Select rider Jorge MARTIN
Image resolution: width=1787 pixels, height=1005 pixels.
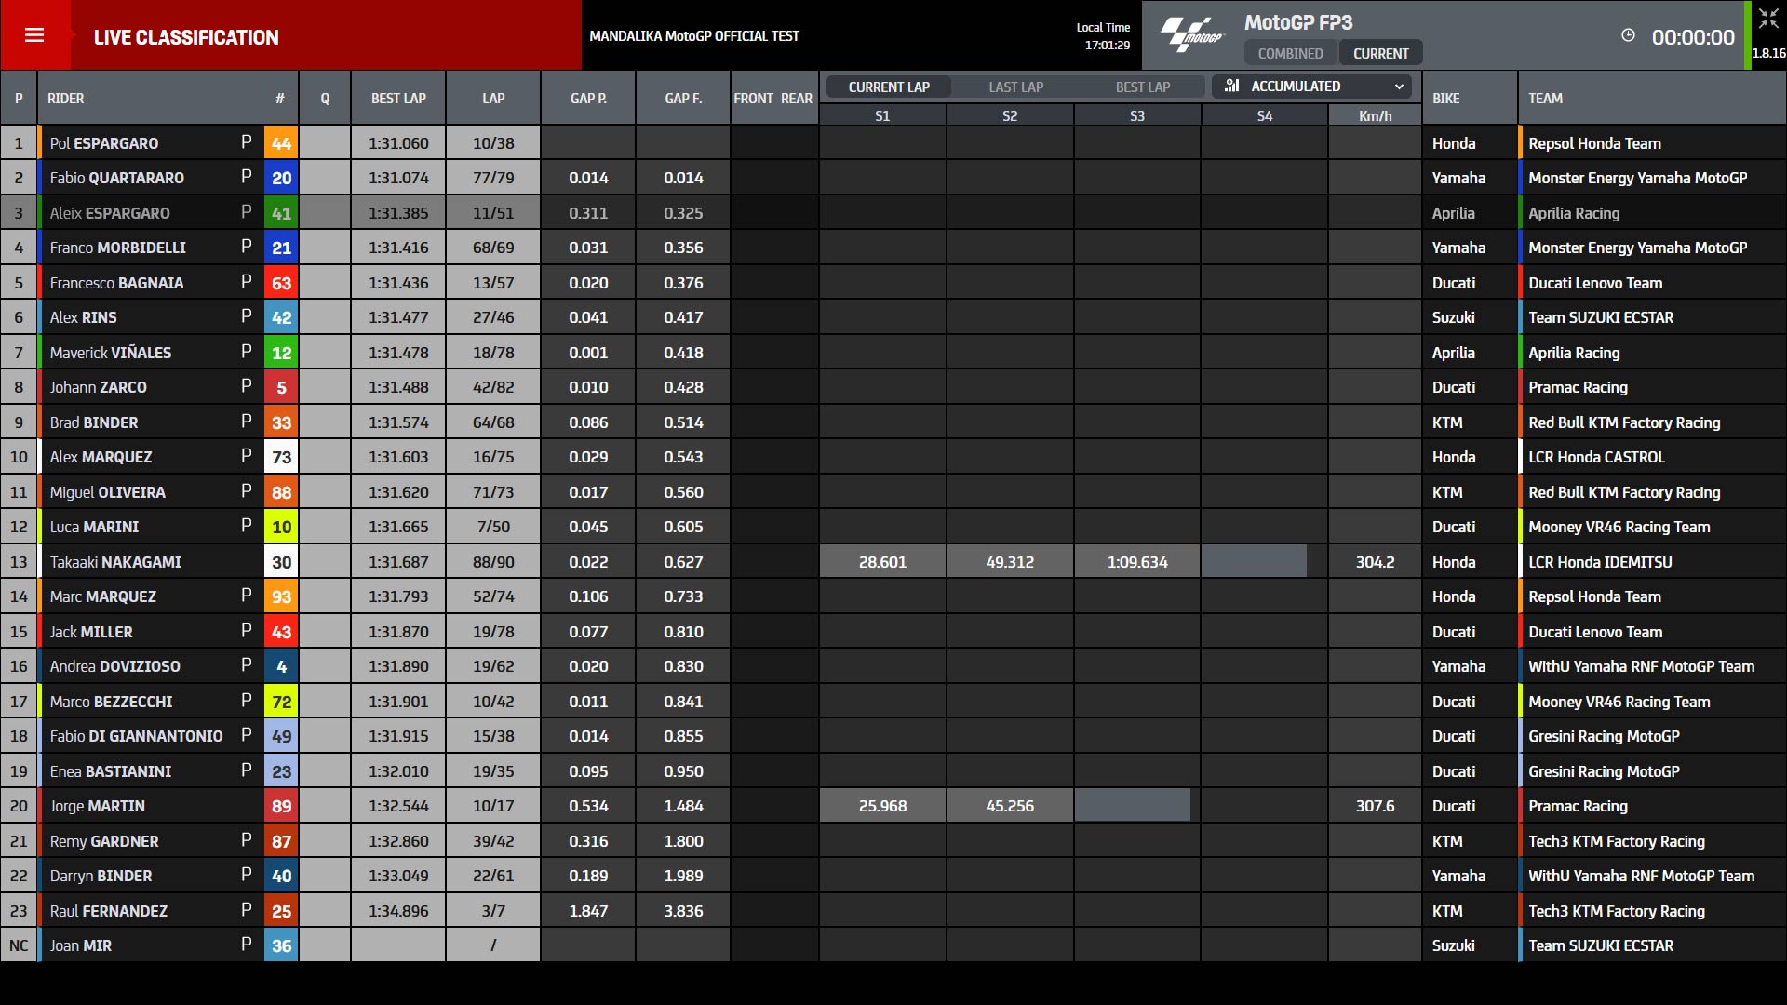tap(97, 806)
